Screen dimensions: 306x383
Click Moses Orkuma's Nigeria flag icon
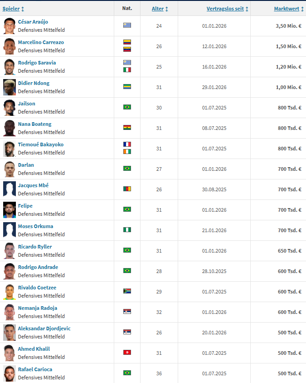click(127, 230)
